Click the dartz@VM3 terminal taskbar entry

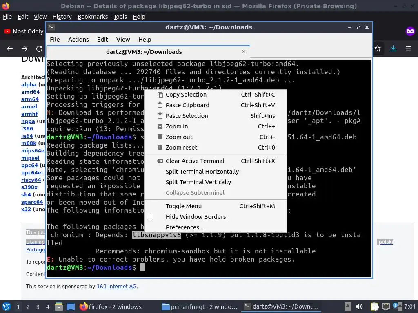click(281, 306)
